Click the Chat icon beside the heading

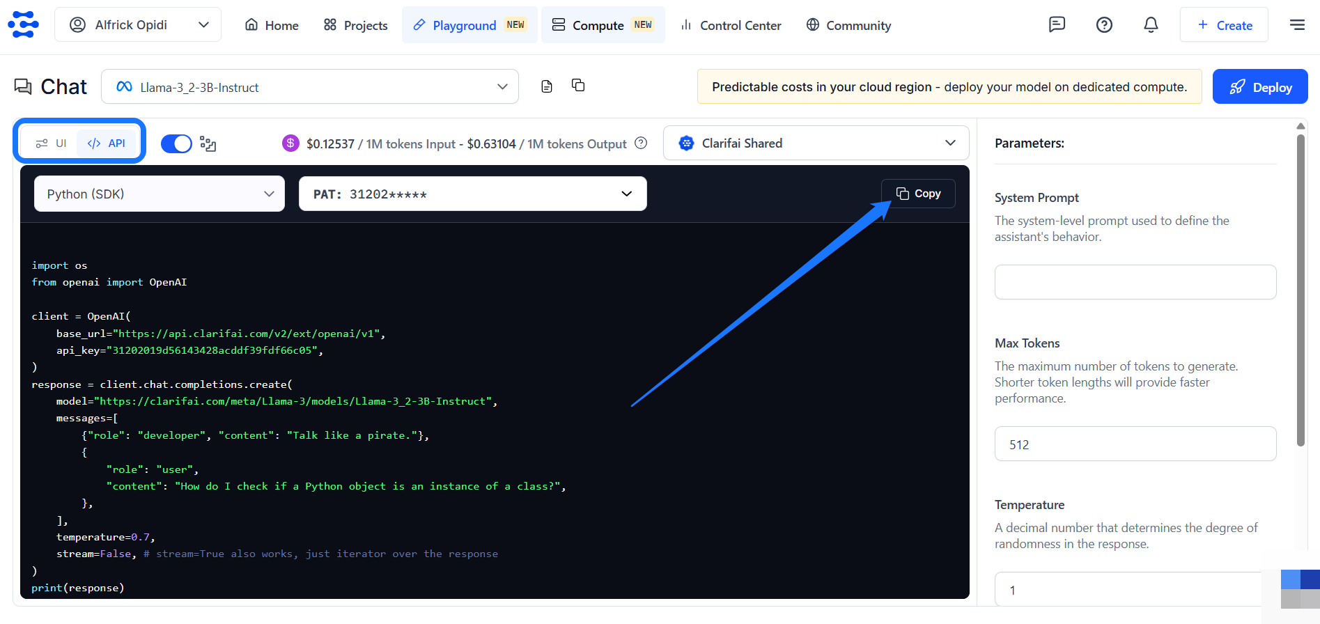(23, 86)
